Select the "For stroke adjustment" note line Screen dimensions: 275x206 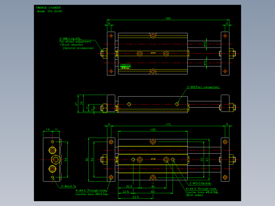[75, 42]
